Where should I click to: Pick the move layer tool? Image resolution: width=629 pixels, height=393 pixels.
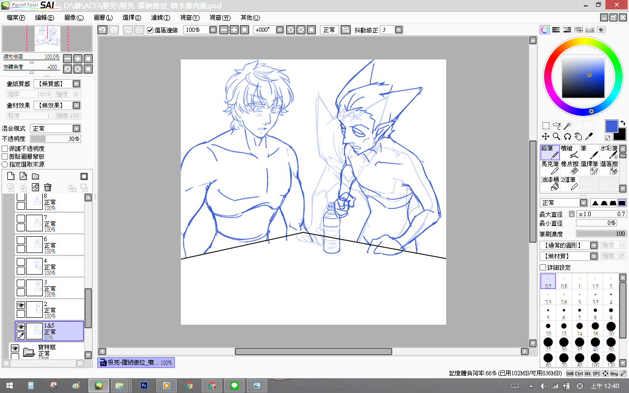[545, 137]
